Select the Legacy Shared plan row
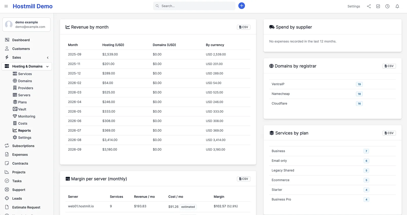 [x=332, y=170]
